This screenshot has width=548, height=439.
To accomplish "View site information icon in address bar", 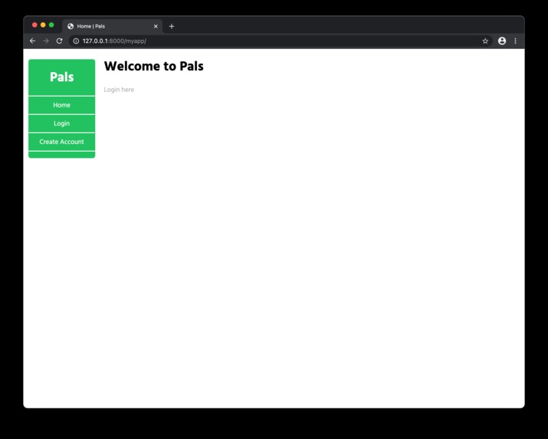I will [x=76, y=41].
